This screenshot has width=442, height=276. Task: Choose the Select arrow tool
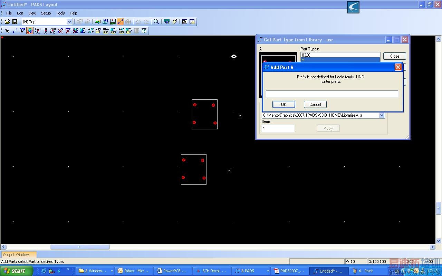point(7,31)
